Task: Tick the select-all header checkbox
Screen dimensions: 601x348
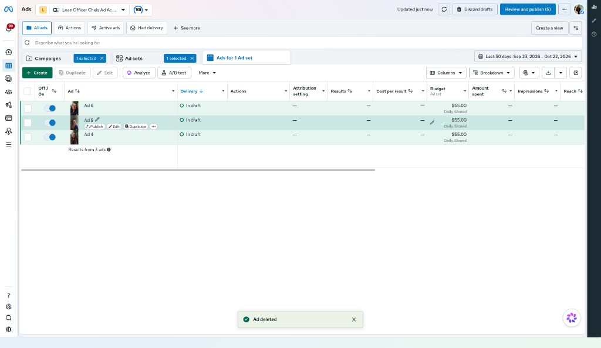Action: pyautogui.click(x=27, y=91)
